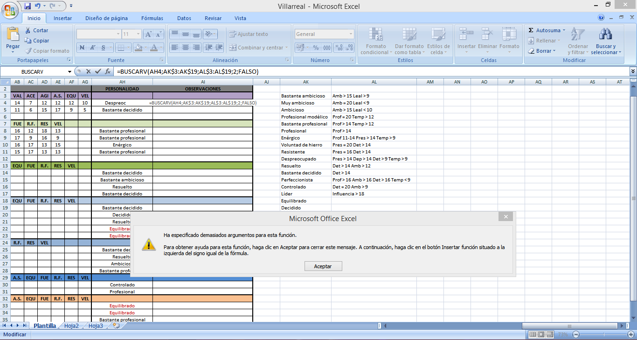Toggle bold (N) formatting
637x340 pixels.
pyautogui.click(x=82, y=47)
